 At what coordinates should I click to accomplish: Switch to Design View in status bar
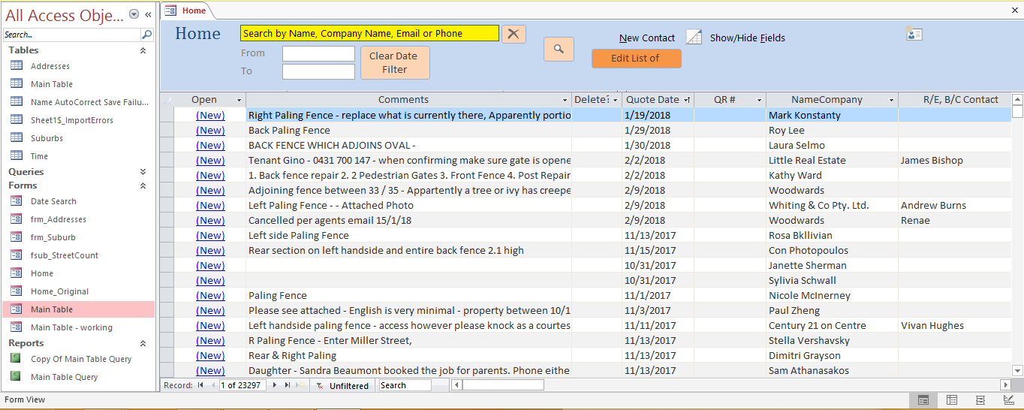[x=1008, y=400]
